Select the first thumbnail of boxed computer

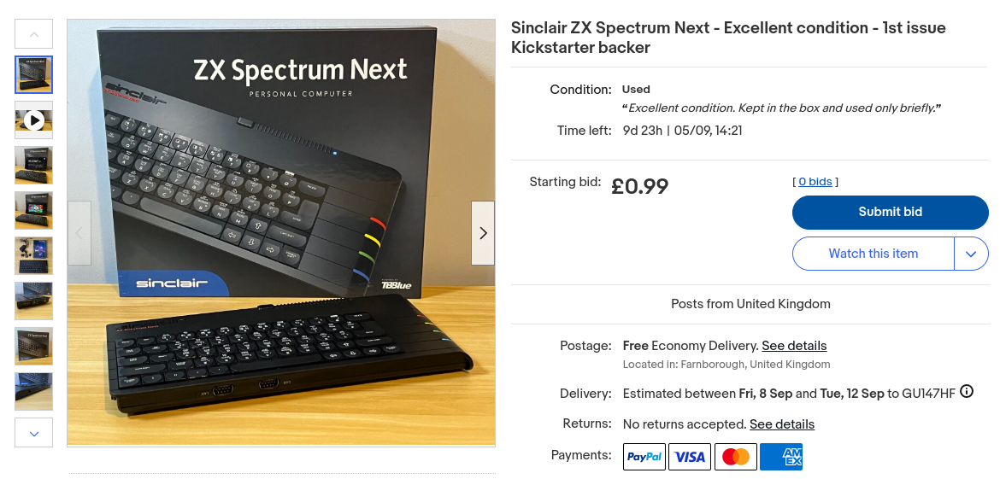point(34,75)
